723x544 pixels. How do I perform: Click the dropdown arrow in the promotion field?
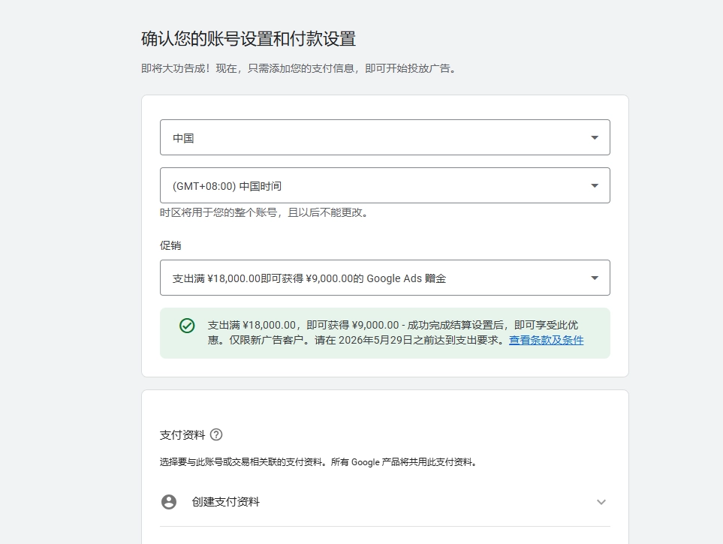coord(595,278)
